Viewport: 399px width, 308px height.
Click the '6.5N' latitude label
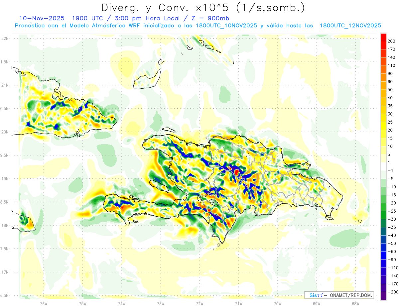click(x=4, y=296)
